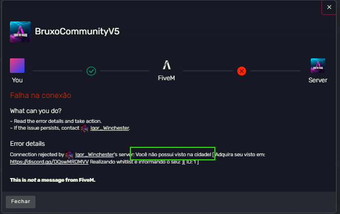Viewport: 340px width, 214px height.
Task: Click owner avatar in the Error details line
Action: tap(69, 155)
